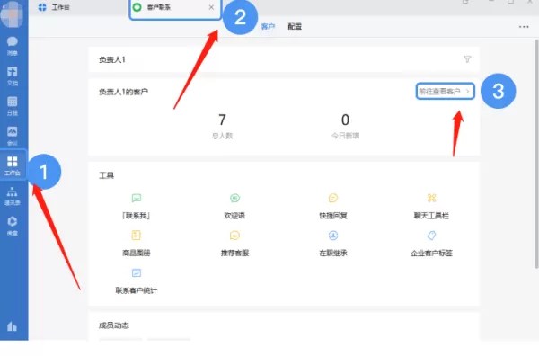Open 文档 (Documents) in the sidebar
Screen dimensions: 539x356
tap(13, 76)
